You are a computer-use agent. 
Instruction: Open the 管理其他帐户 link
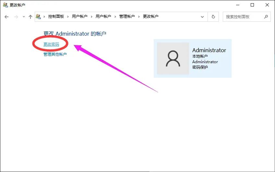click(x=55, y=54)
